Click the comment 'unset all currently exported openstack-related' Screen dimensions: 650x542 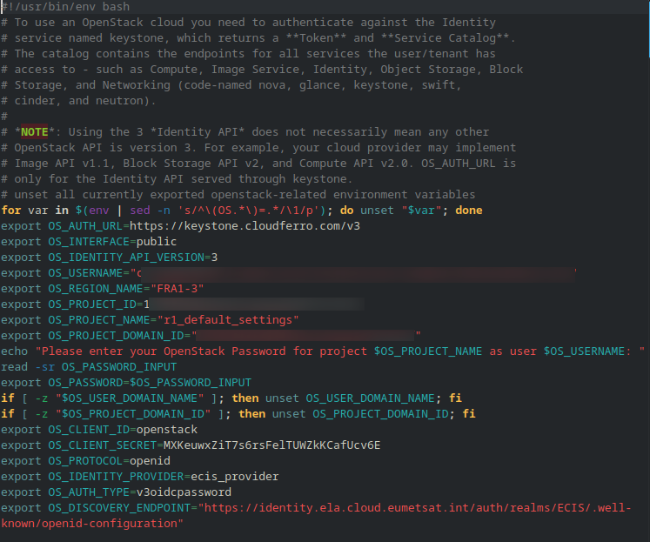click(170, 195)
